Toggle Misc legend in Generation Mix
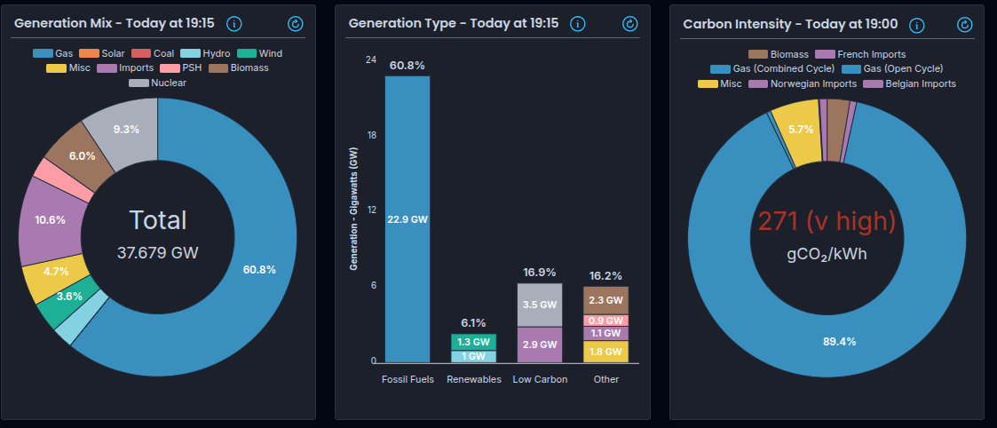 (x=68, y=67)
